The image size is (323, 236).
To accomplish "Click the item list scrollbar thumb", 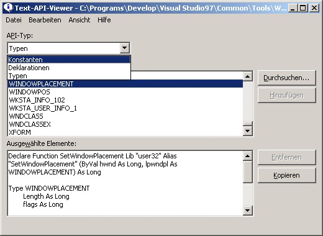I will pyautogui.click(x=248, y=124).
